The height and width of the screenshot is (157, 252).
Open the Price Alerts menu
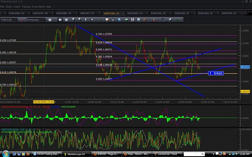pyautogui.click(x=38, y=7)
